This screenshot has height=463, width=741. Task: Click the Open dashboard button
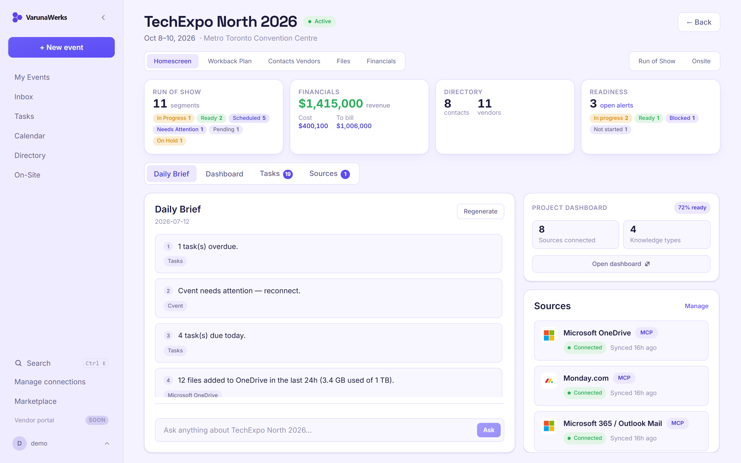pyautogui.click(x=621, y=264)
